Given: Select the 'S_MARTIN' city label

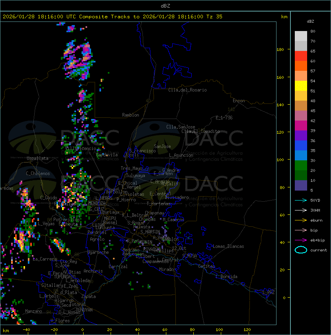Looking at the screenshot, I should click(150, 232).
